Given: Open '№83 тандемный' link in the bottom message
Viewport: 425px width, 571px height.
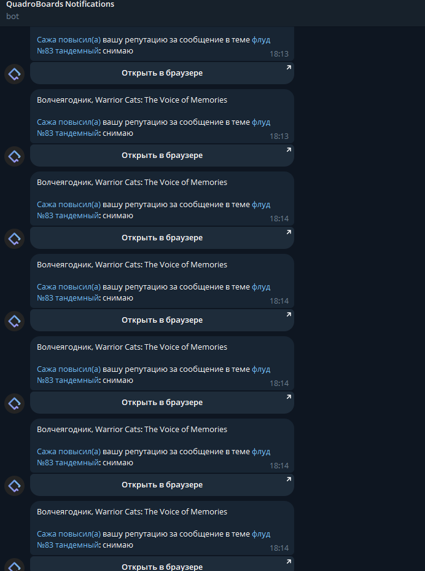Looking at the screenshot, I should tap(68, 545).
